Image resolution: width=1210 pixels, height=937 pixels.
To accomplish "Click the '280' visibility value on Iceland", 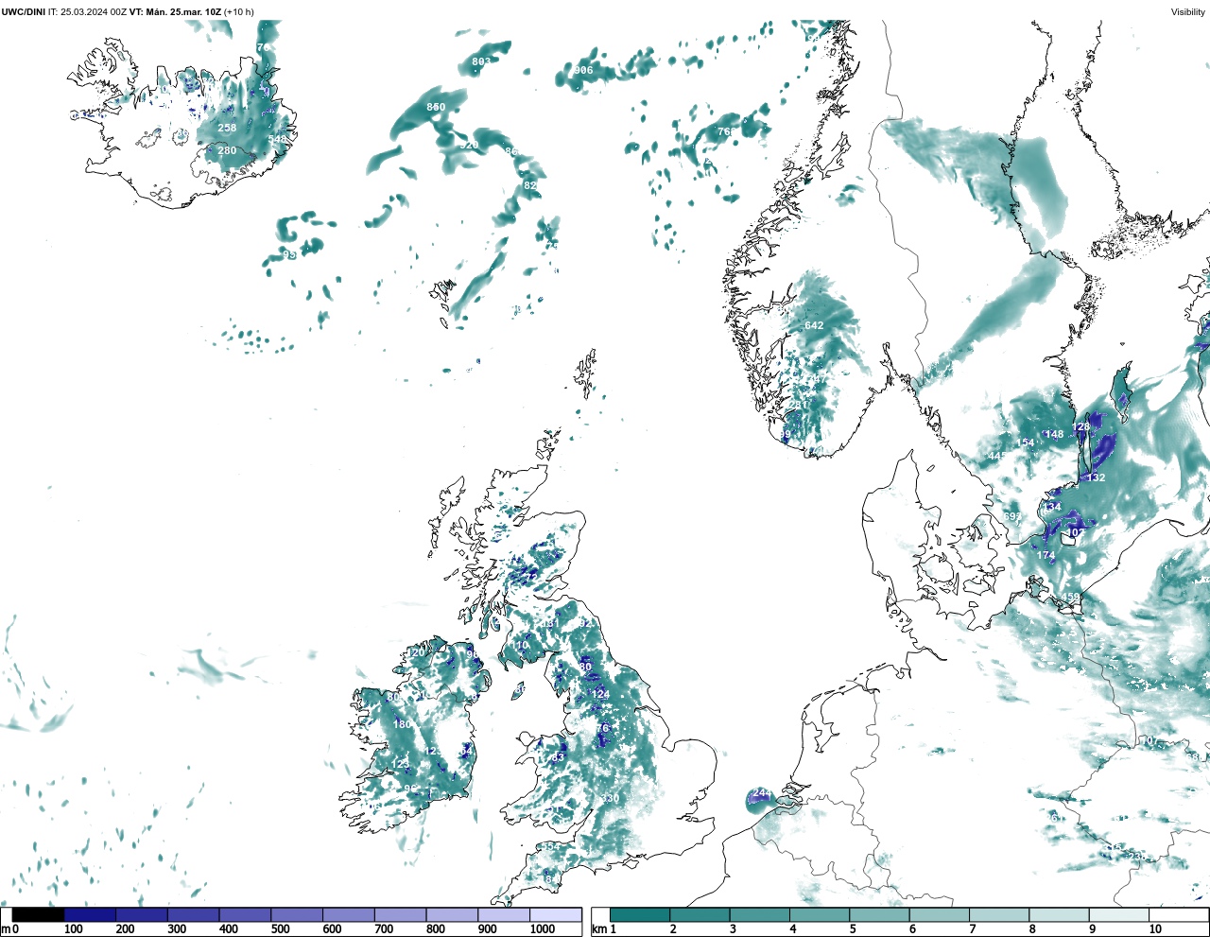I will [227, 150].
